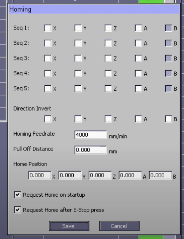184x239 pixels.
Task: Check Y axis for Seq 2
Action: point(78,43)
